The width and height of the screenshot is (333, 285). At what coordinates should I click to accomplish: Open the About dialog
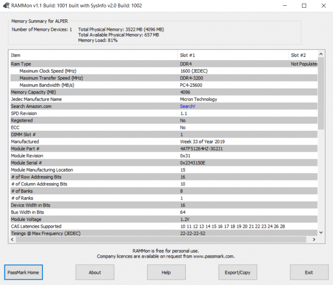click(95, 272)
